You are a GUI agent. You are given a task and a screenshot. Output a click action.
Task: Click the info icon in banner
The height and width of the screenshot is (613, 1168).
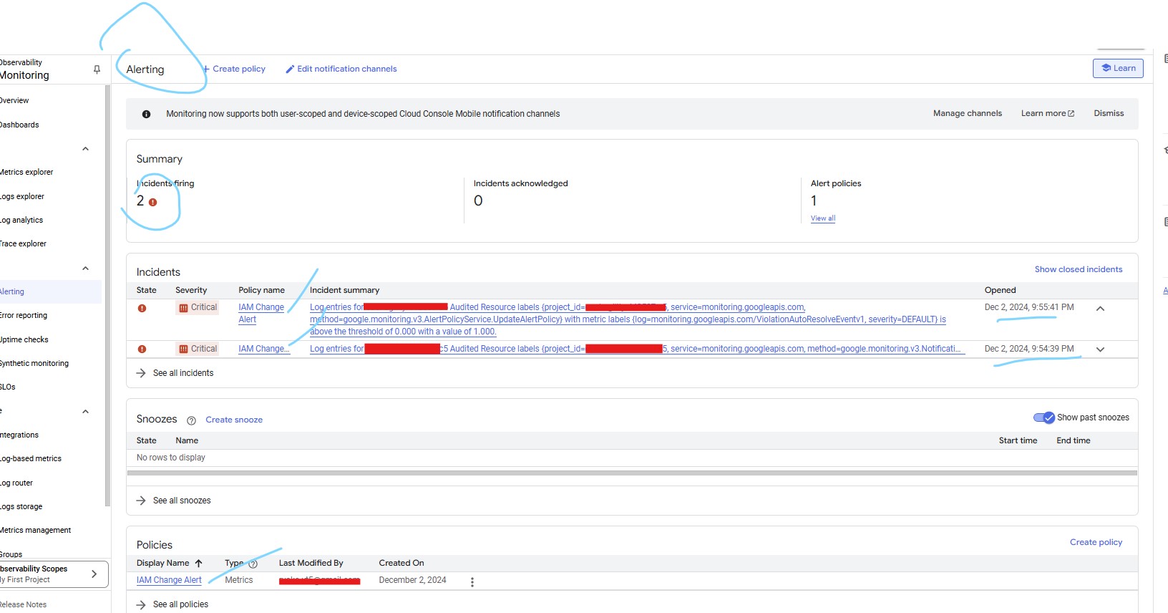[146, 114]
